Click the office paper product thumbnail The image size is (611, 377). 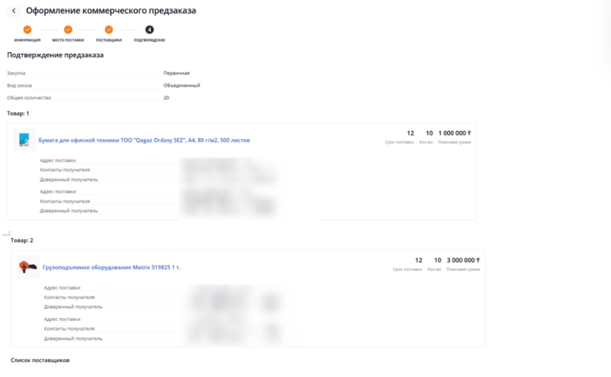point(24,140)
